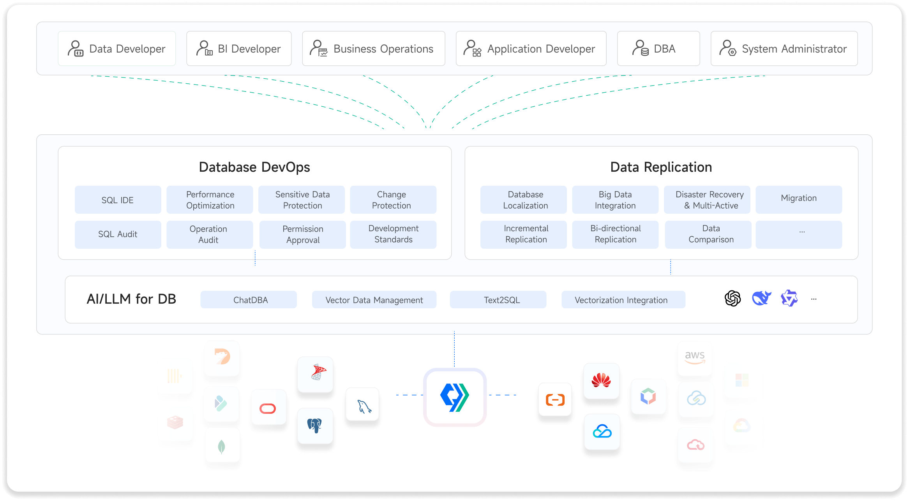Select the Operation Audit box
Image resolution: width=909 pixels, height=501 pixels.
(210, 235)
